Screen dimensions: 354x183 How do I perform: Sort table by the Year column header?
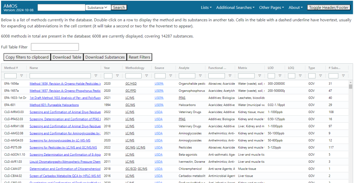(107, 68)
